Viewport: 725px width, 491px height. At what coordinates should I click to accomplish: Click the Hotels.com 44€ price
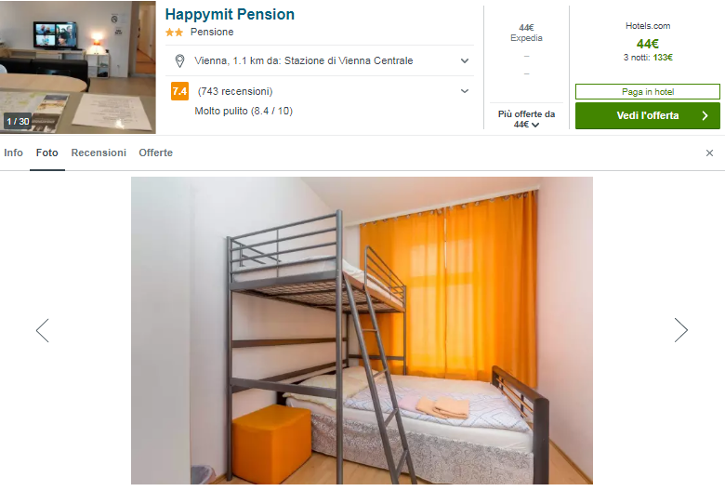tap(647, 44)
